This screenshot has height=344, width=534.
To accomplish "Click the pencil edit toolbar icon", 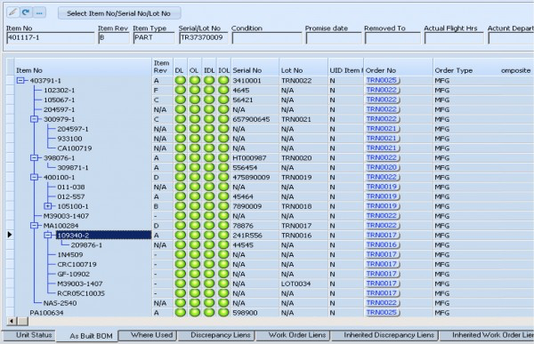I will click(x=13, y=12).
